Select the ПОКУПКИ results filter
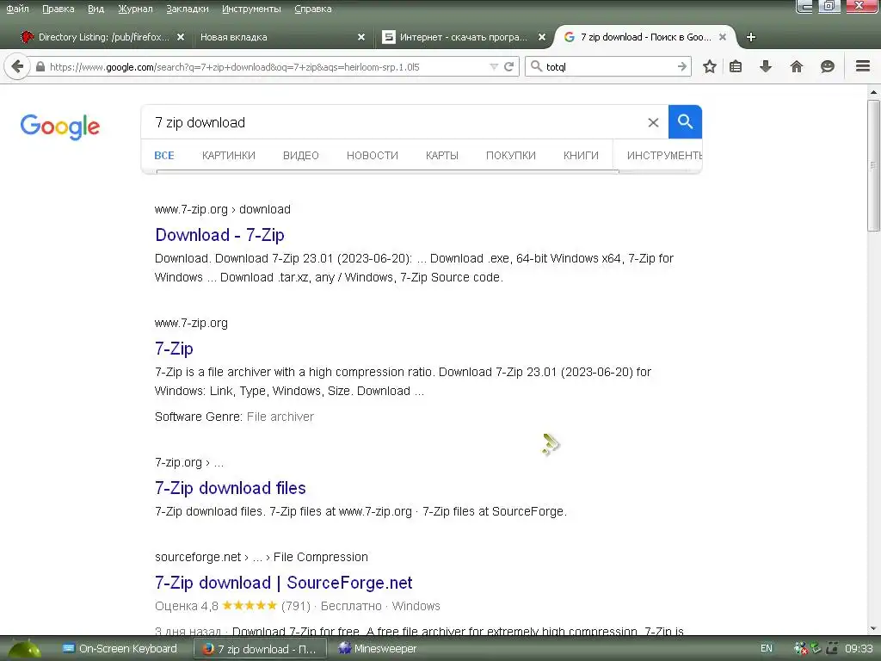This screenshot has width=881, height=661. point(511,156)
